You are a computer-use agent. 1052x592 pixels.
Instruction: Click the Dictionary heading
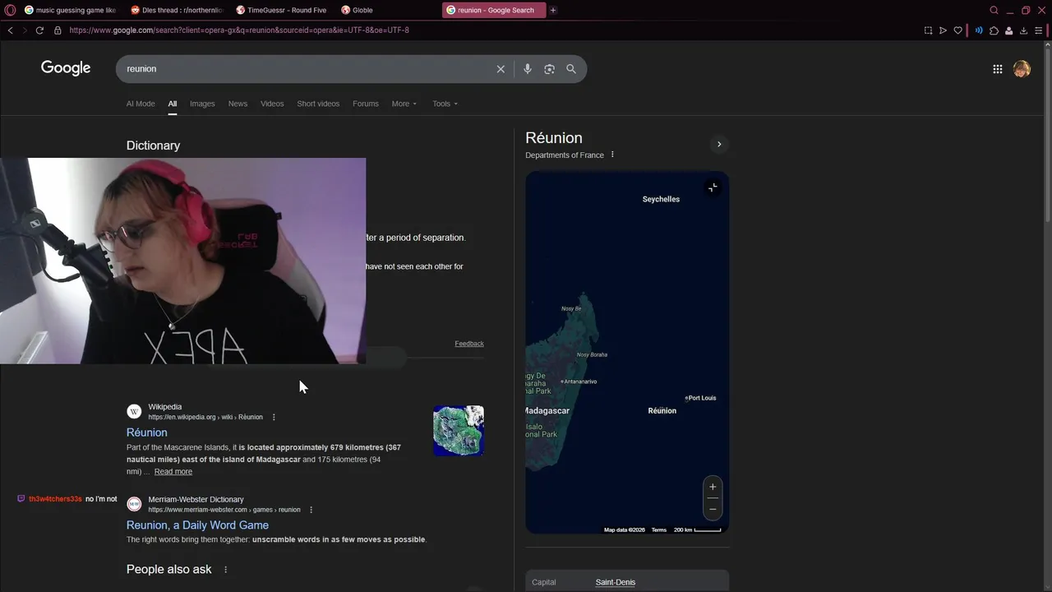pos(153,146)
